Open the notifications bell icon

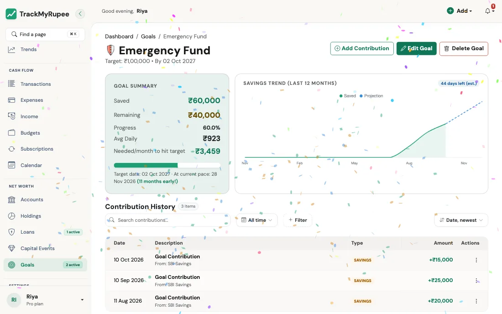(x=487, y=11)
